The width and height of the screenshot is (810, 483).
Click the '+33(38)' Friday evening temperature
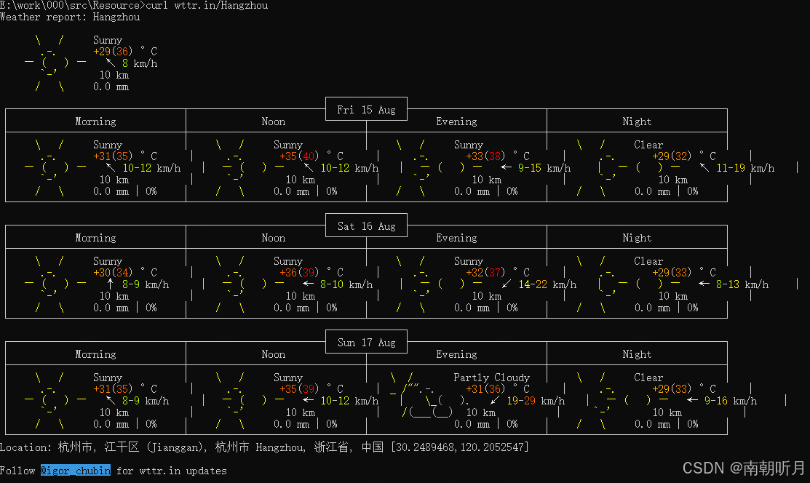485,156
